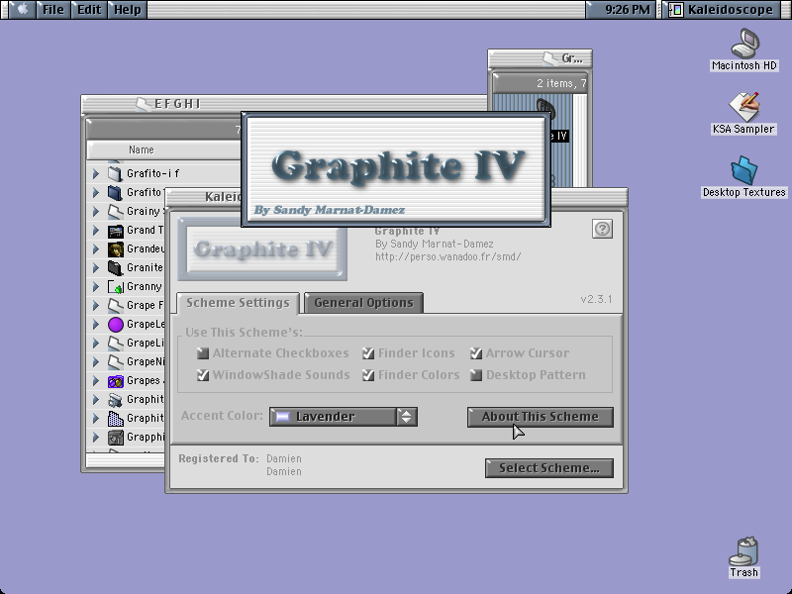Select the GrapeLi file icon
Image resolution: width=792 pixels, height=594 pixels.
click(115, 344)
